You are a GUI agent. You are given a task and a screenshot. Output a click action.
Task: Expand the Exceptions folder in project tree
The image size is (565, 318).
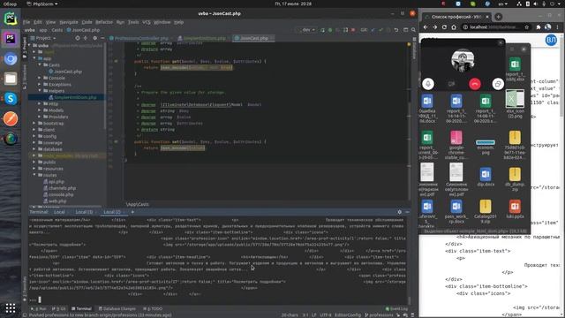40,85
